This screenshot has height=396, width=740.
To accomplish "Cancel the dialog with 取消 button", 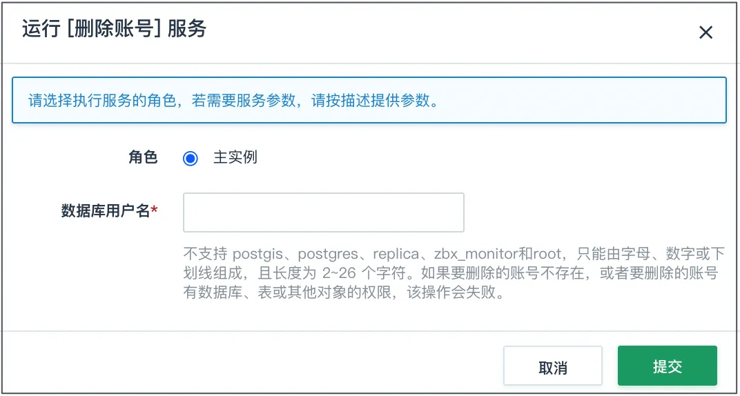I will [x=553, y=366].
